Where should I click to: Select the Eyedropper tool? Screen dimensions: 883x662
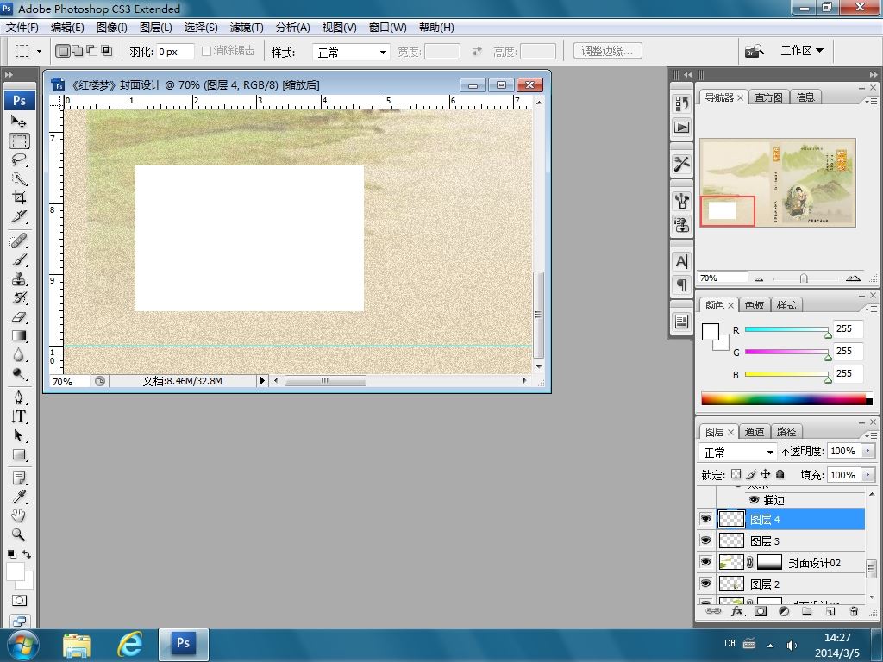[x=19, y=496]
